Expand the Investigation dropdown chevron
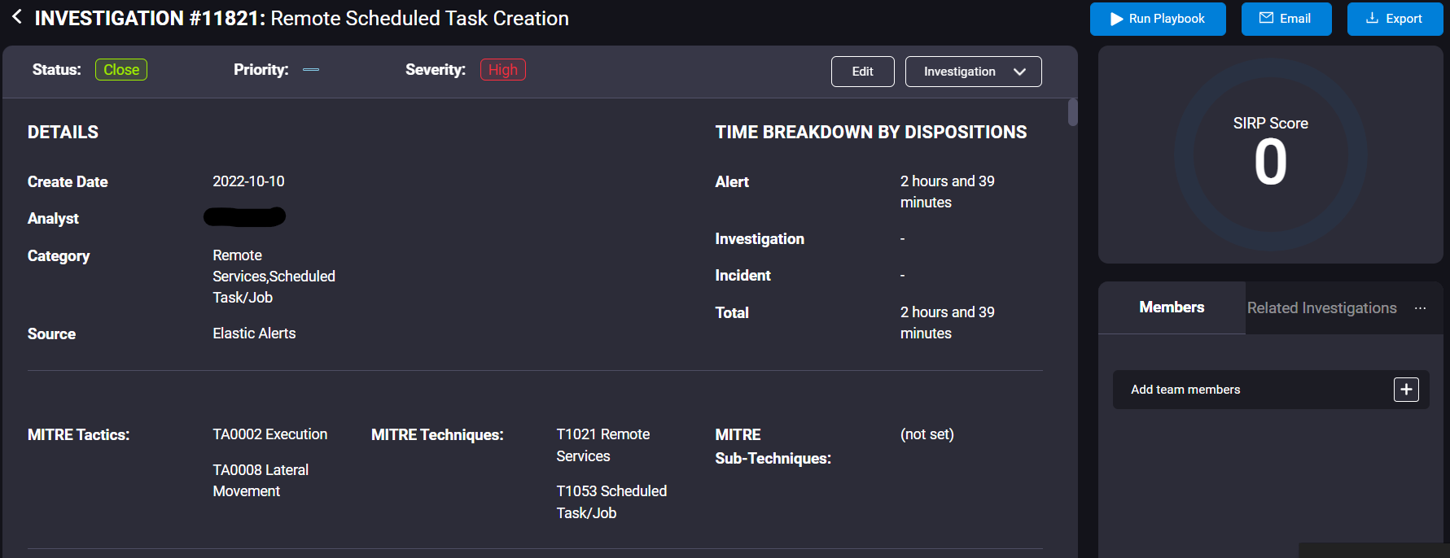 (x=1019, y=72)
